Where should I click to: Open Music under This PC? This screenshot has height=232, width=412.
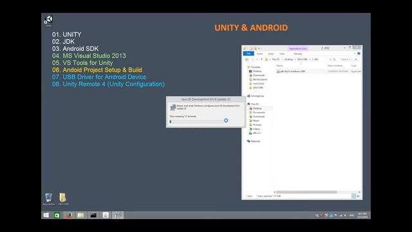coord(254,121)
